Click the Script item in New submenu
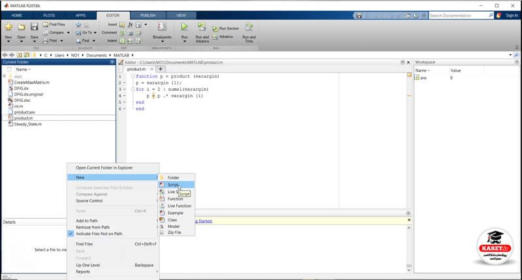 click(176, 185)
